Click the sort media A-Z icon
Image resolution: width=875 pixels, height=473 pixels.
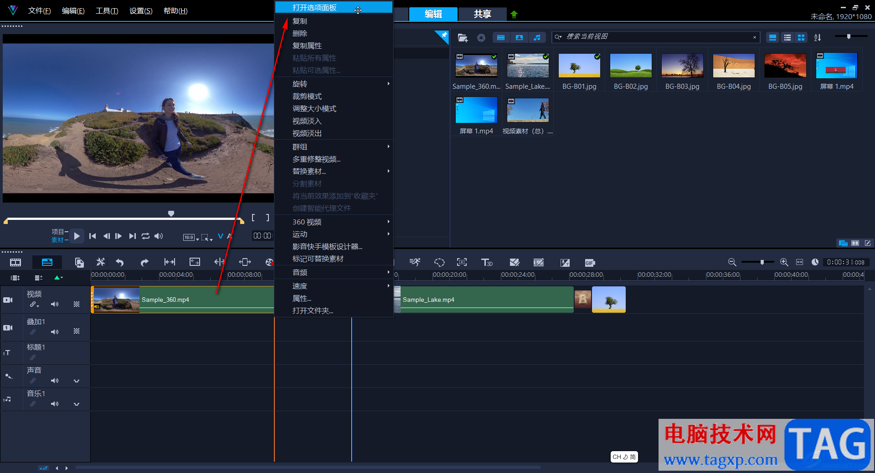(818, 38)
